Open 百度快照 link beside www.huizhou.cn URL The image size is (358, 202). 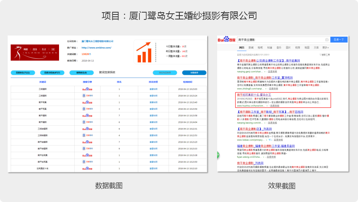point(275,106)
